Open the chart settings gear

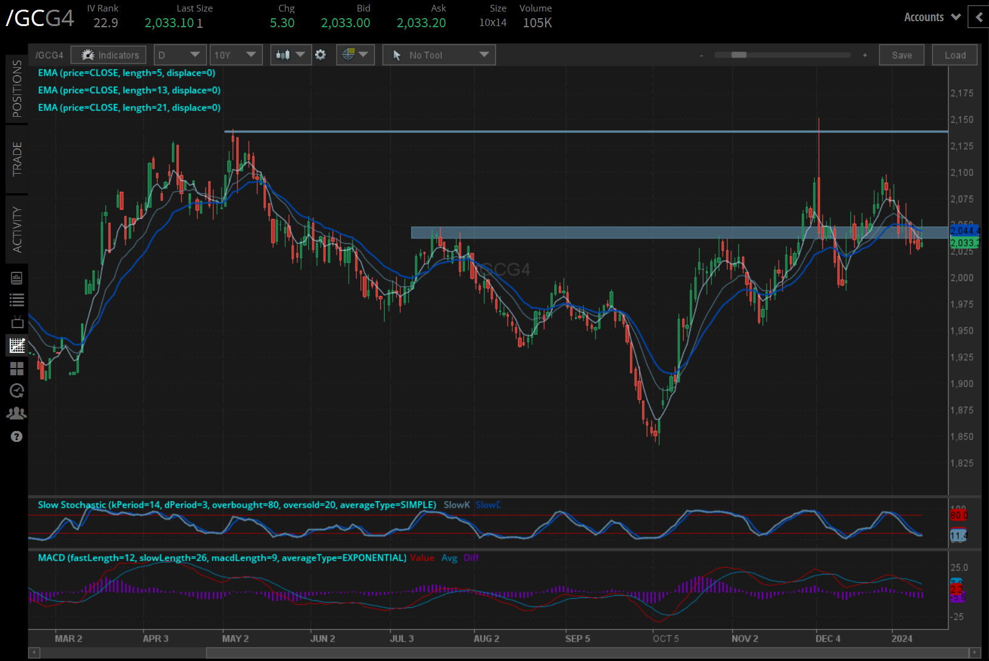[x=320, y=55]
